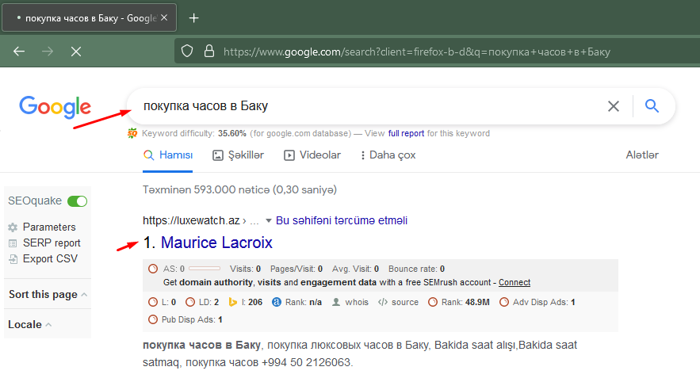
Task: Click the SEMrush Rank 48.9M icon
Action: tap(433, 302)
